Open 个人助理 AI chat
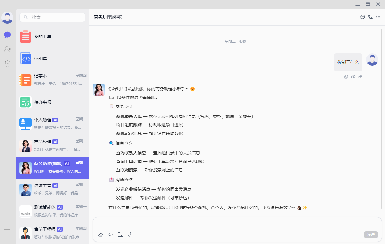The width and height of the screenshot is (385, 244). pos(52,124)
